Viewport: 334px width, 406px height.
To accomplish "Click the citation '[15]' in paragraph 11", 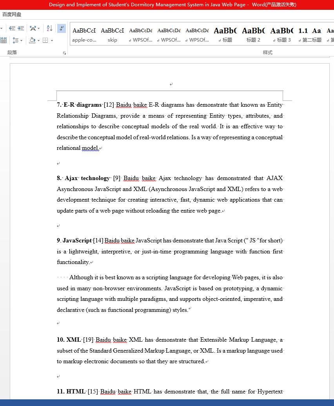I will (x=93, y=391).
